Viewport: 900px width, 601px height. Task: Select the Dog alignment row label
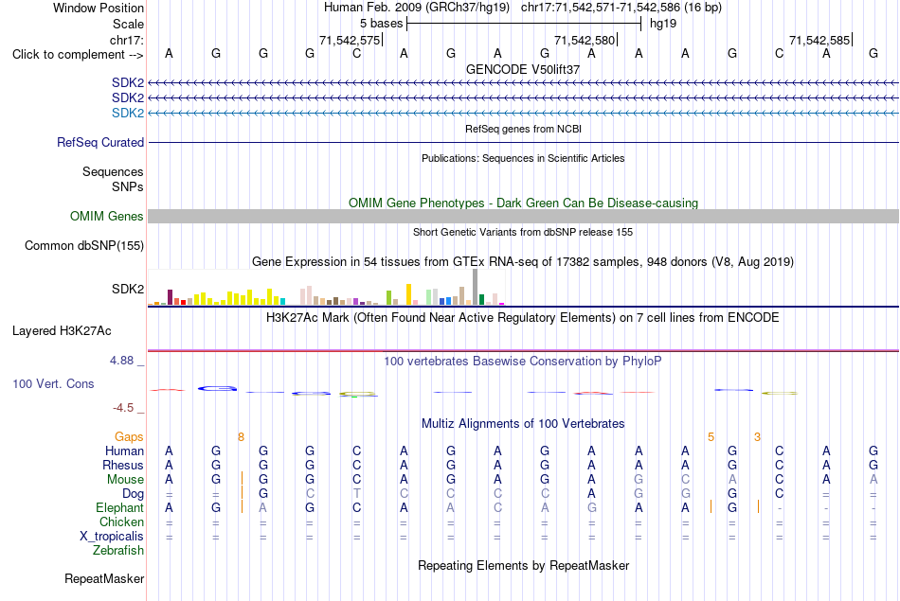133,493
